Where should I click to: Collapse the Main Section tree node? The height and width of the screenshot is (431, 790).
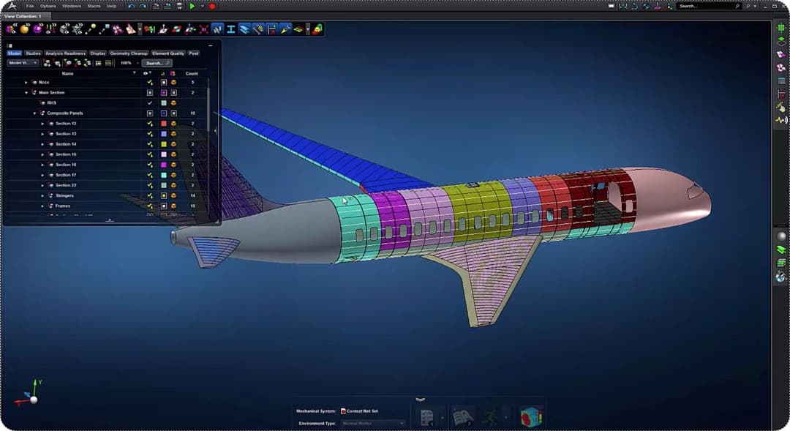[26, 93]
